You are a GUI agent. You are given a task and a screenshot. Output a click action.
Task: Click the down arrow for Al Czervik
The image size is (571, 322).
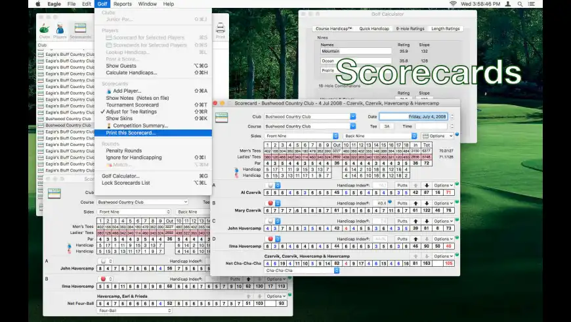click(427, 185)
